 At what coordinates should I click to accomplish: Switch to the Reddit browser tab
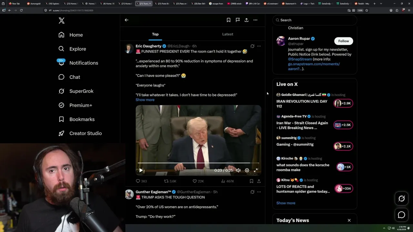click(362, 4)
